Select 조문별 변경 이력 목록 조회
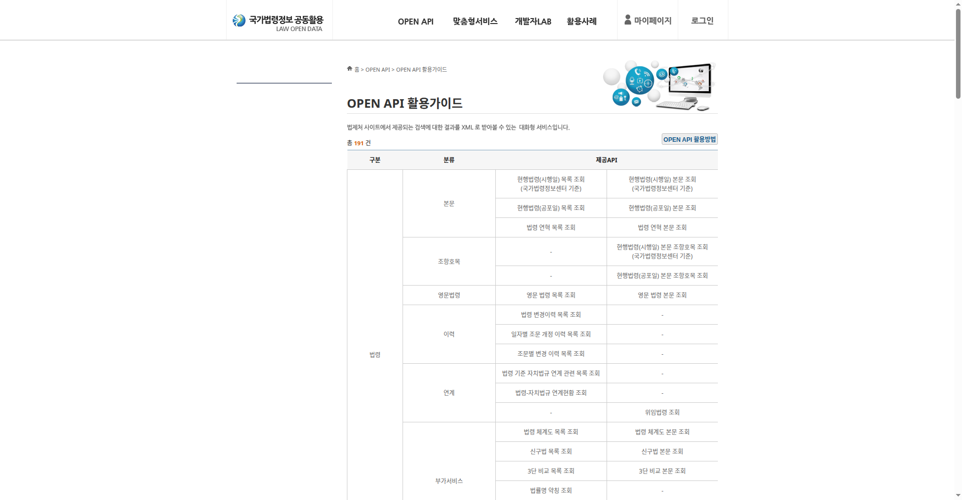Image resolution: width=962 pixels, height=500 pixels. [551, 354]
